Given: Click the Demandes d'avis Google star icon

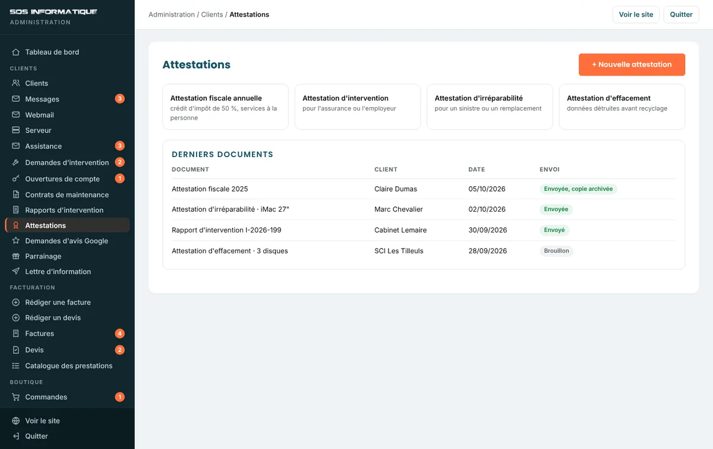Looking at the screenshot, I should point(16,241).
